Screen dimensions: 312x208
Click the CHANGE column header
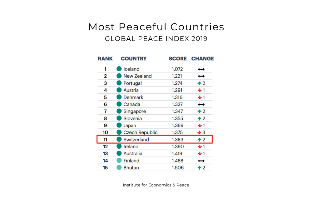click(203, 59)
